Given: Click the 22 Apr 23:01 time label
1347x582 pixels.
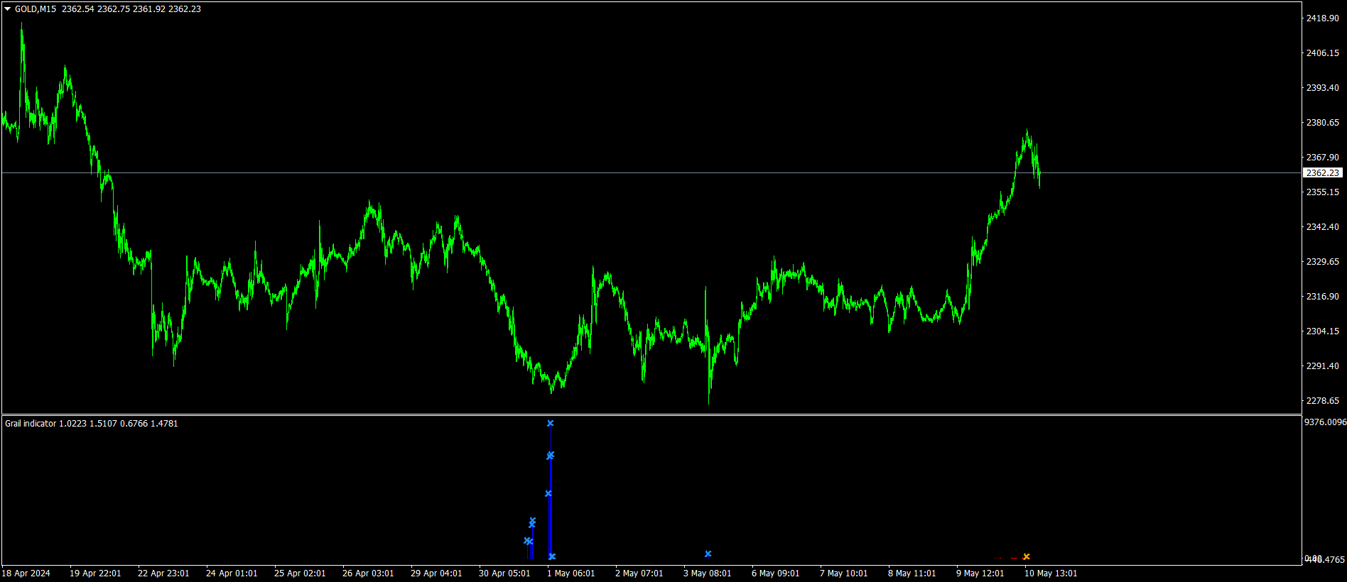Looking at the screenshot, I should click(x=163, y=573).
